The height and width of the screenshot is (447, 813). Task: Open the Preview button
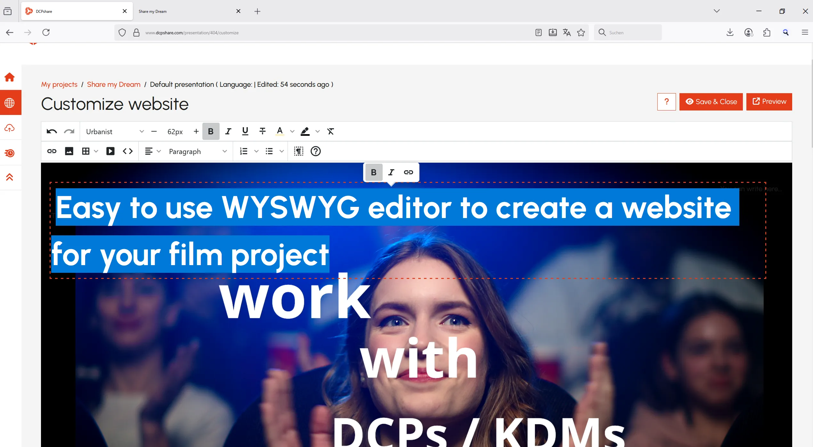tap(769, 102)
